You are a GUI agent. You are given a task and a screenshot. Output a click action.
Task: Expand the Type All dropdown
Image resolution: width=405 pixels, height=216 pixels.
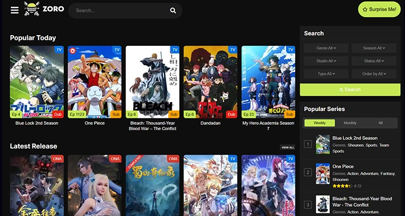326,74
